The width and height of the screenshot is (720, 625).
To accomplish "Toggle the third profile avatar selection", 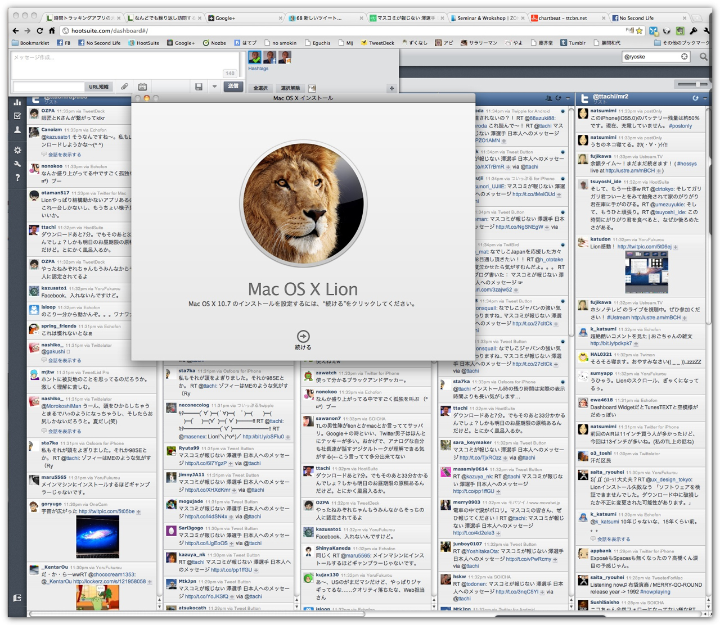I will tap(285, 57).
